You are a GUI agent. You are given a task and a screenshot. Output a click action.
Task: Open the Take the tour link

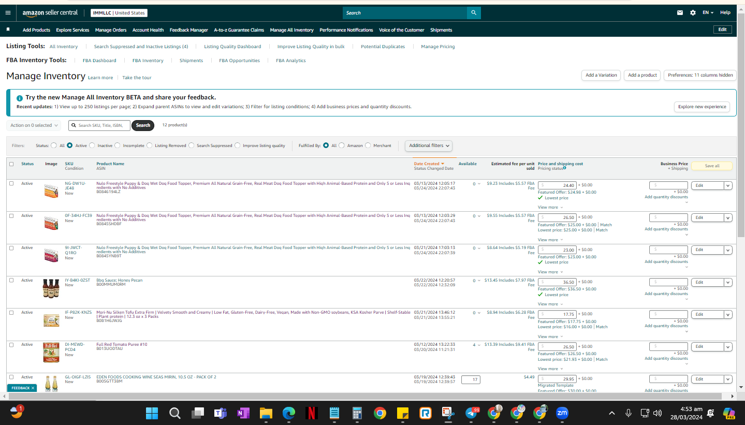pos(137,78)
